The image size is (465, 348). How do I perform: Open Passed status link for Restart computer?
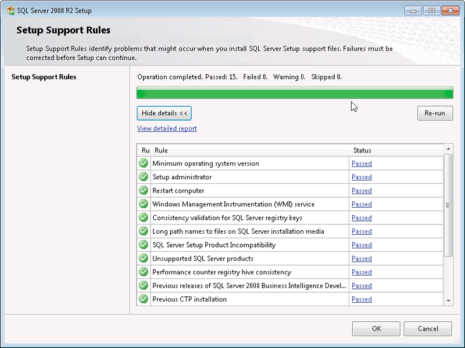(362, 191)
